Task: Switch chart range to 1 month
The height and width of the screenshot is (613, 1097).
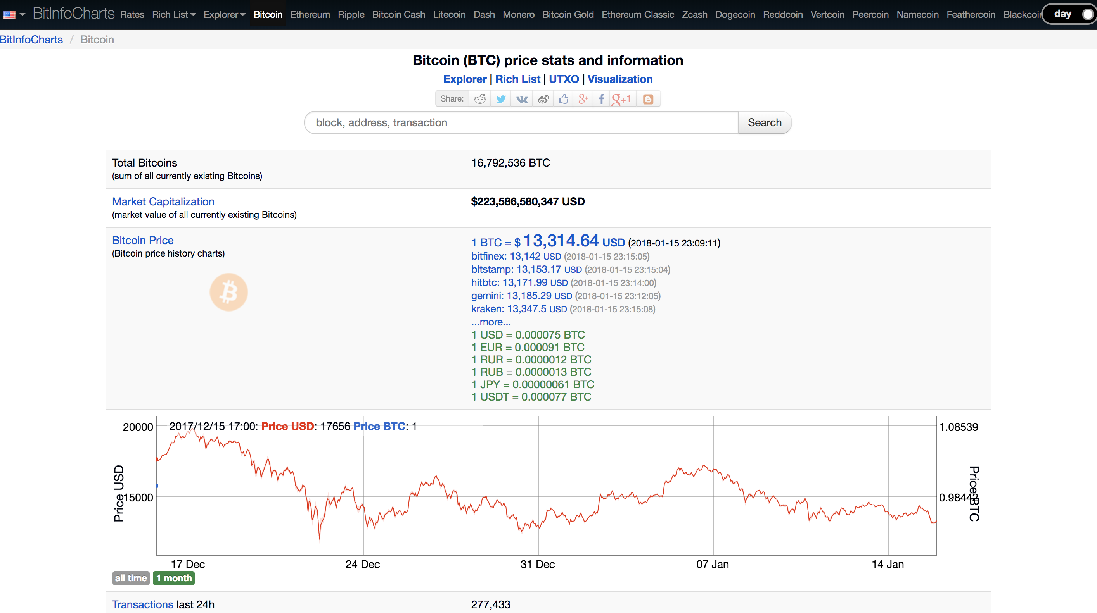Action: [174, 578]
